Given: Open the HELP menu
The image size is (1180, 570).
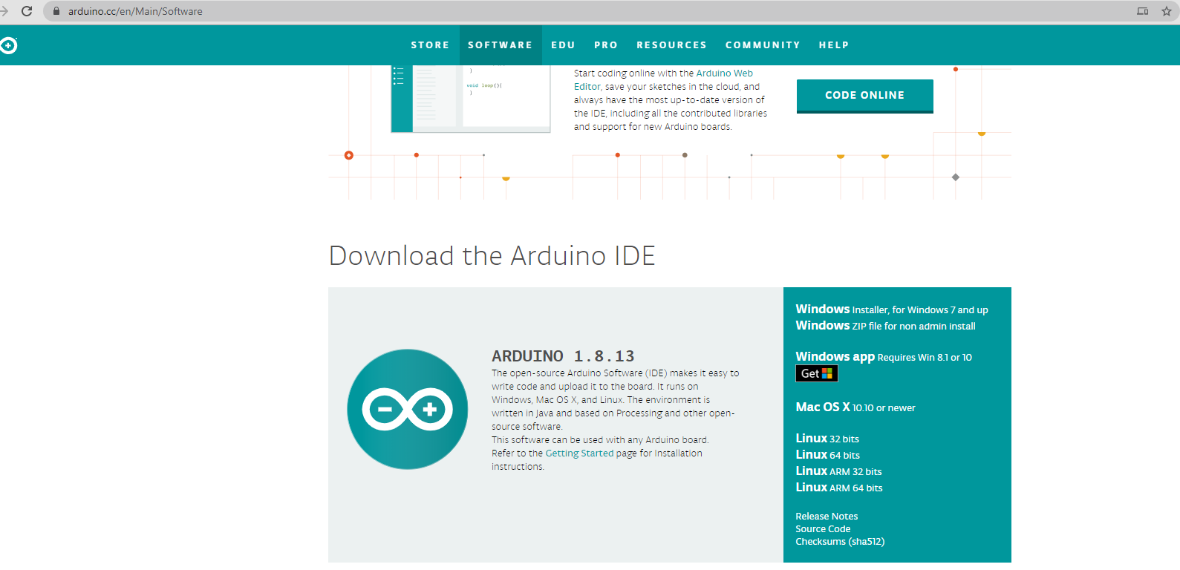Looking at the screenshot, I should 834,45.
